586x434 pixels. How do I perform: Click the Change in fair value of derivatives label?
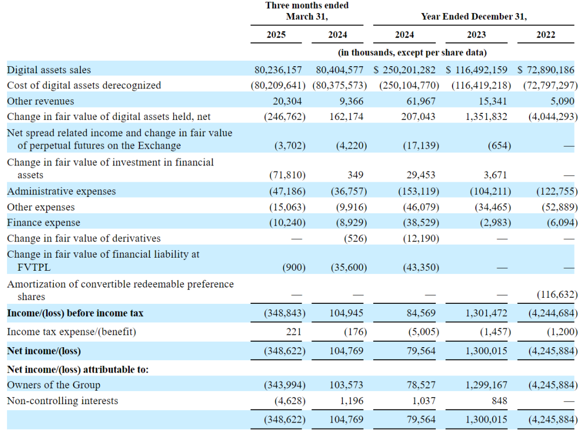[84, 239]
